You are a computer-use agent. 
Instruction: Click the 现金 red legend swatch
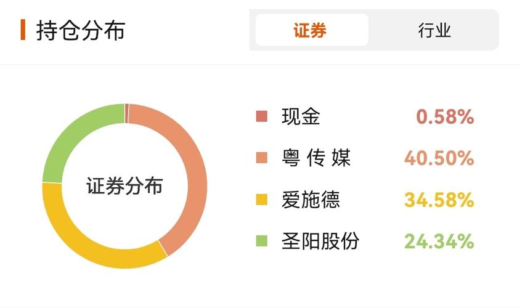point(262,116)
